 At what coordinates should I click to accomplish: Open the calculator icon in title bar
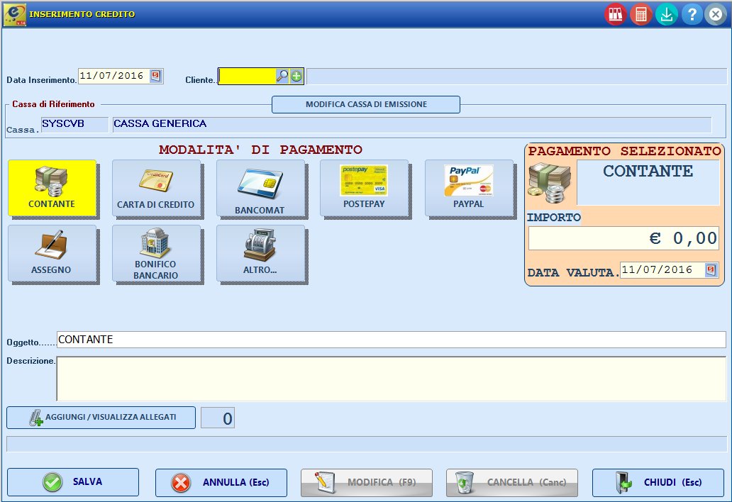[641, 14]
